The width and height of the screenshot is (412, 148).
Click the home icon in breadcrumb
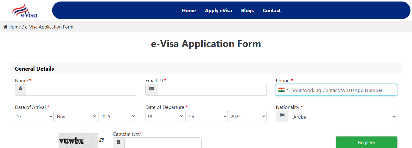5,27
